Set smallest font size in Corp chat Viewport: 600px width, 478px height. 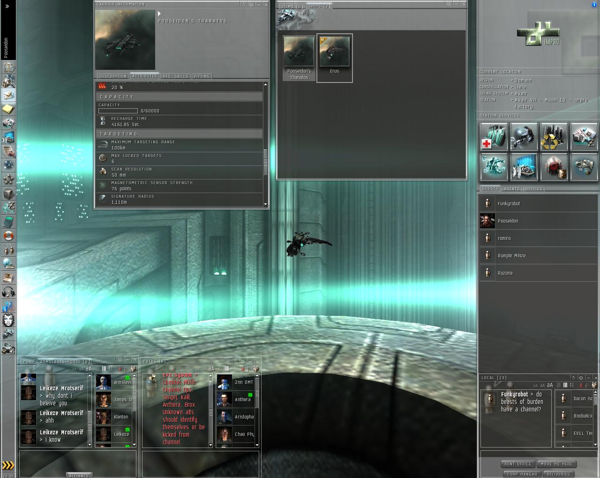click(75, 369)
